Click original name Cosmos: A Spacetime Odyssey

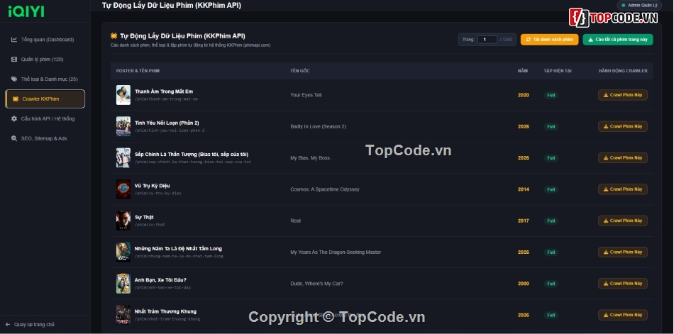pyautogui.click(x=324, y=189)
